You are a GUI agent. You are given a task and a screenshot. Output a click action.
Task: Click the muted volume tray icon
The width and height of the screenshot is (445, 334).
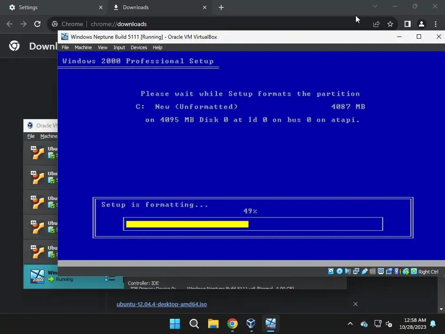[x=389, y=324]
